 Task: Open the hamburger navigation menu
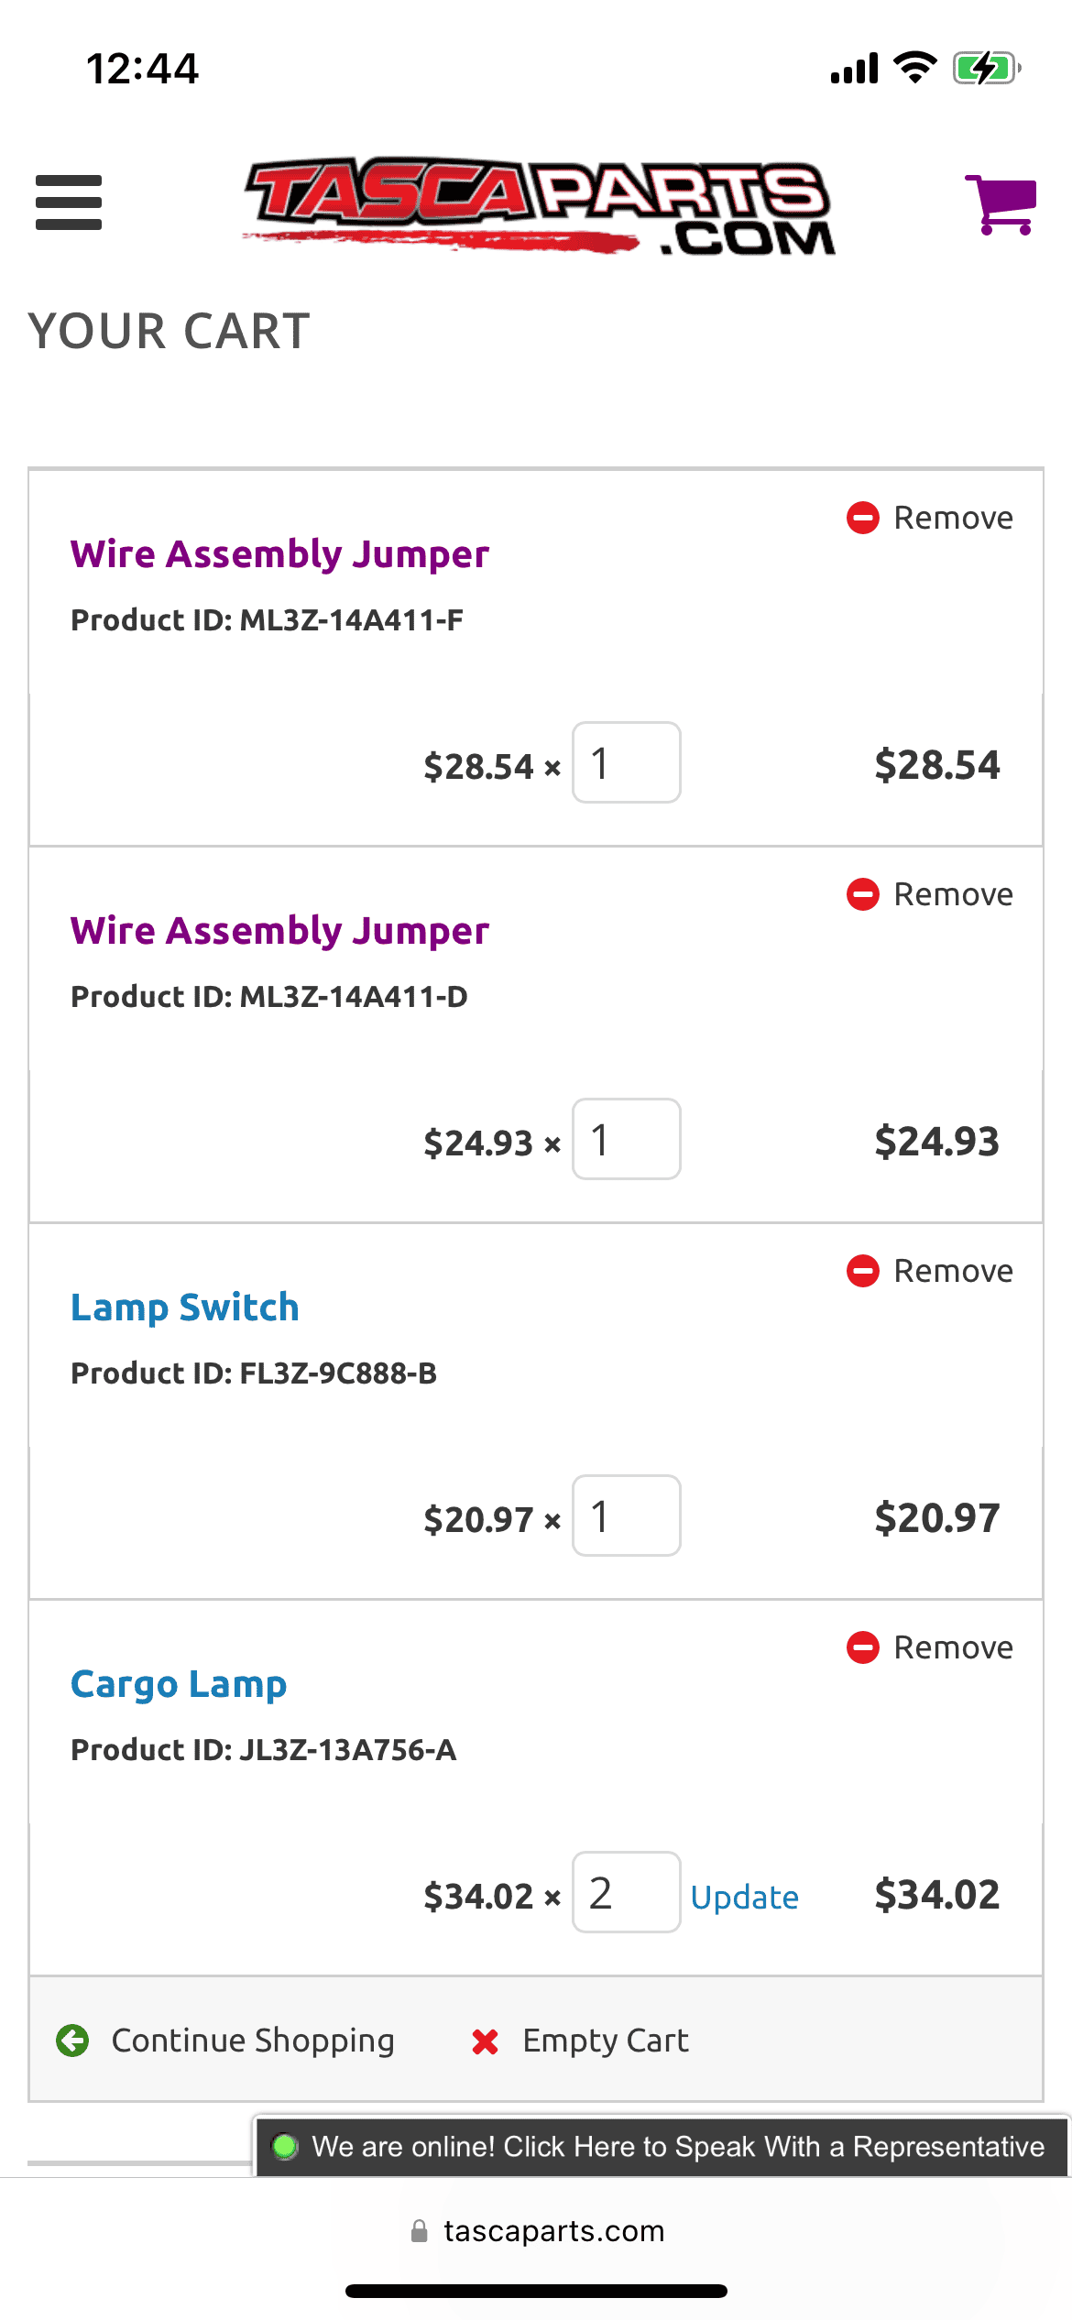point(69,202)
